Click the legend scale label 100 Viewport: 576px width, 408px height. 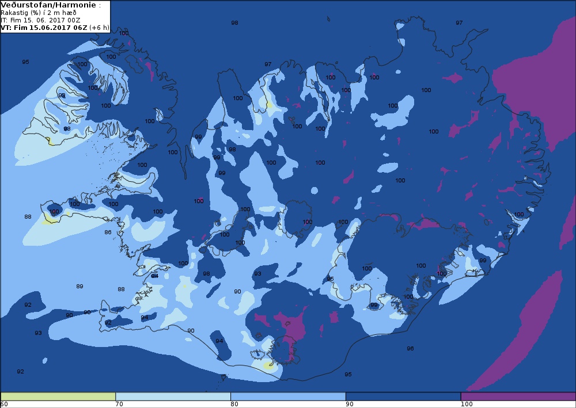point(467,404)
